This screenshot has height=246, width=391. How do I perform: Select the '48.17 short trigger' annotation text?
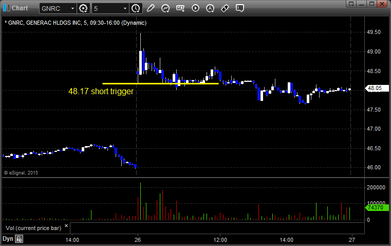coord(101,92)
